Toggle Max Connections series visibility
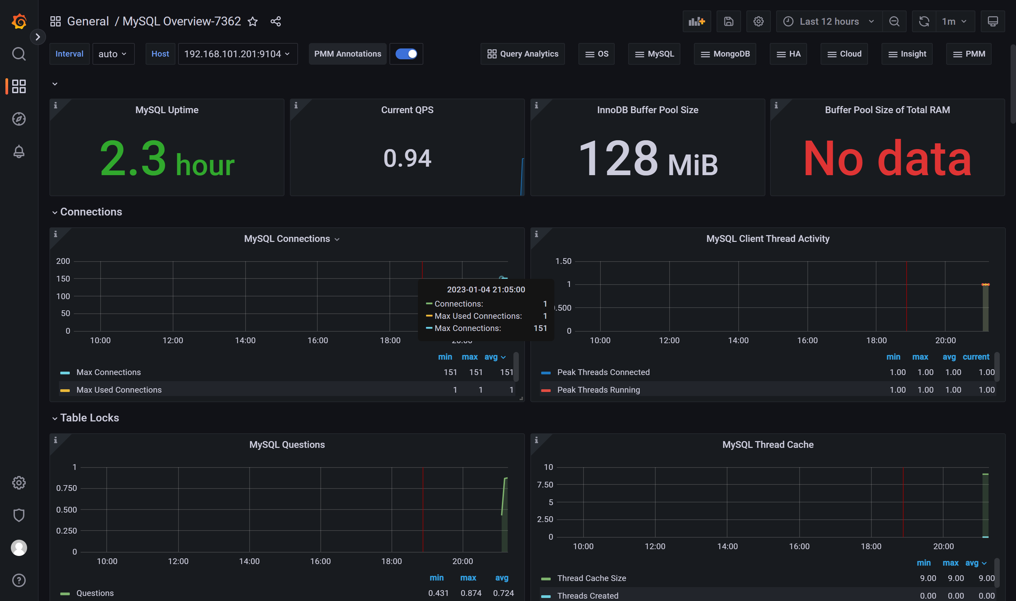 point(108,372)
